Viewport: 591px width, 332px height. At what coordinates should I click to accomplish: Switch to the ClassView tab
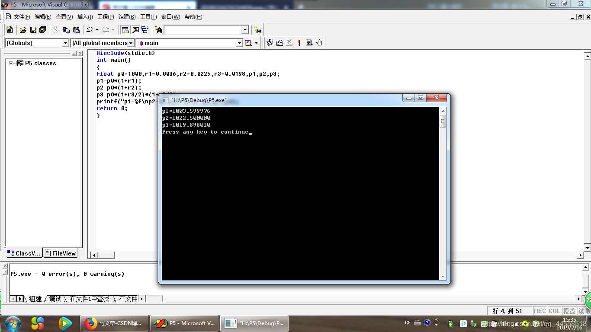point(24,253)
